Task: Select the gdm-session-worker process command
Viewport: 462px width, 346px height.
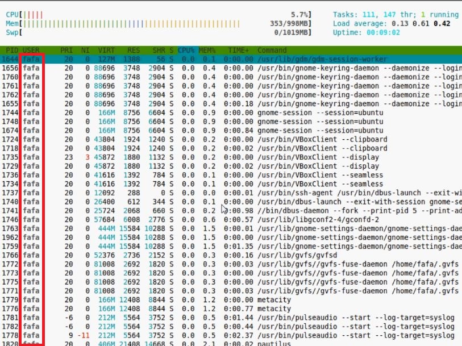Action: click(x=322, y=59)
